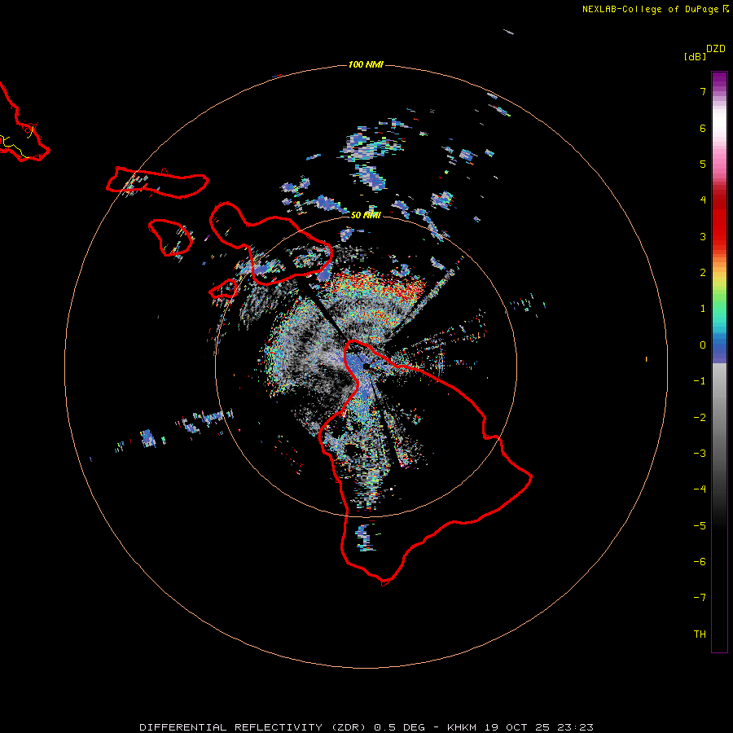Viewport: 733px width, 733px height.
Task: Click the red-orange echo area north of the radar
Action: coord(374,285)
